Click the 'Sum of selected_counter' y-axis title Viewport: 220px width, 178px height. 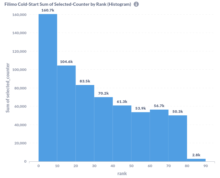click(8, 88)
